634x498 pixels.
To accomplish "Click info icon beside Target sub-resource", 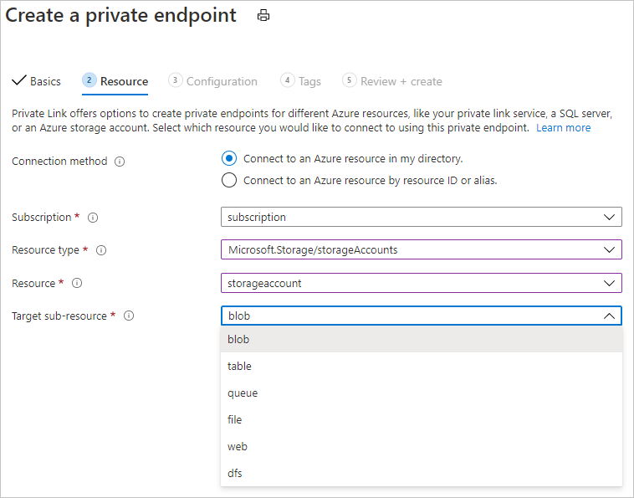I will (x=129, y=316).
